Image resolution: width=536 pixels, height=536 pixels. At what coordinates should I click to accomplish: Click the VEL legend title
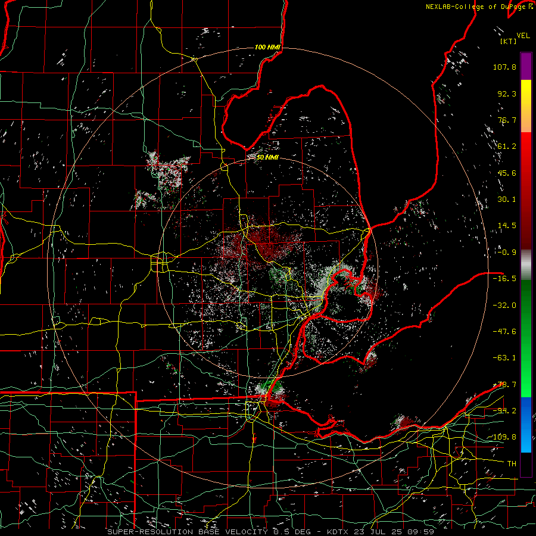point(523,36)
